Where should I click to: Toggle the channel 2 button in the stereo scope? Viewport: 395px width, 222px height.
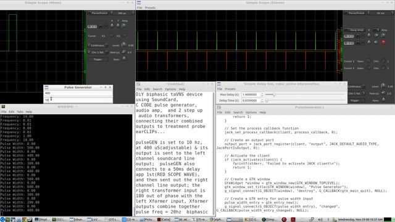349,43
